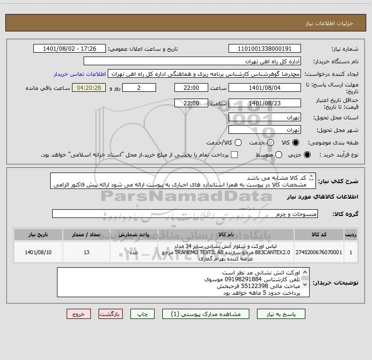
Task: Click the ردیف column header
Action: click(351, 234)
